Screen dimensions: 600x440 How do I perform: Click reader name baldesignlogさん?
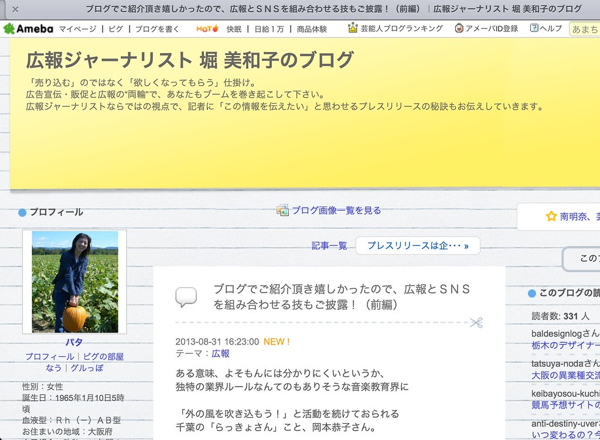point(565,334)
